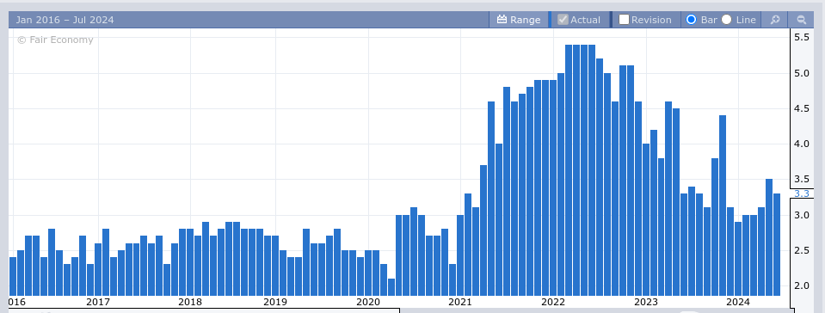Select the Bar chart radio button
The image size is (825, 313).
pyautogui.click(x=692, y=20)
